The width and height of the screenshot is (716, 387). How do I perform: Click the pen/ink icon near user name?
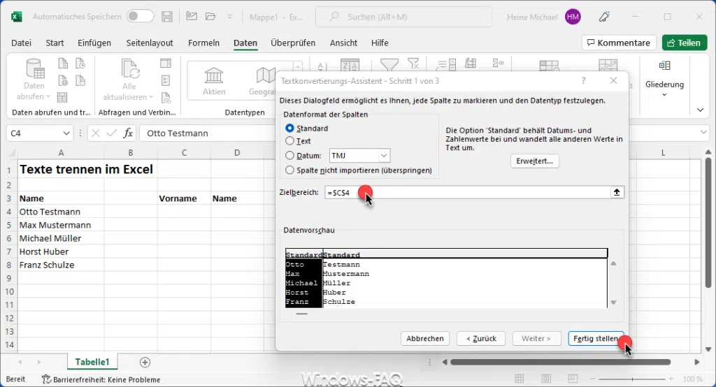pyautogui.click(x=604, y=17)
